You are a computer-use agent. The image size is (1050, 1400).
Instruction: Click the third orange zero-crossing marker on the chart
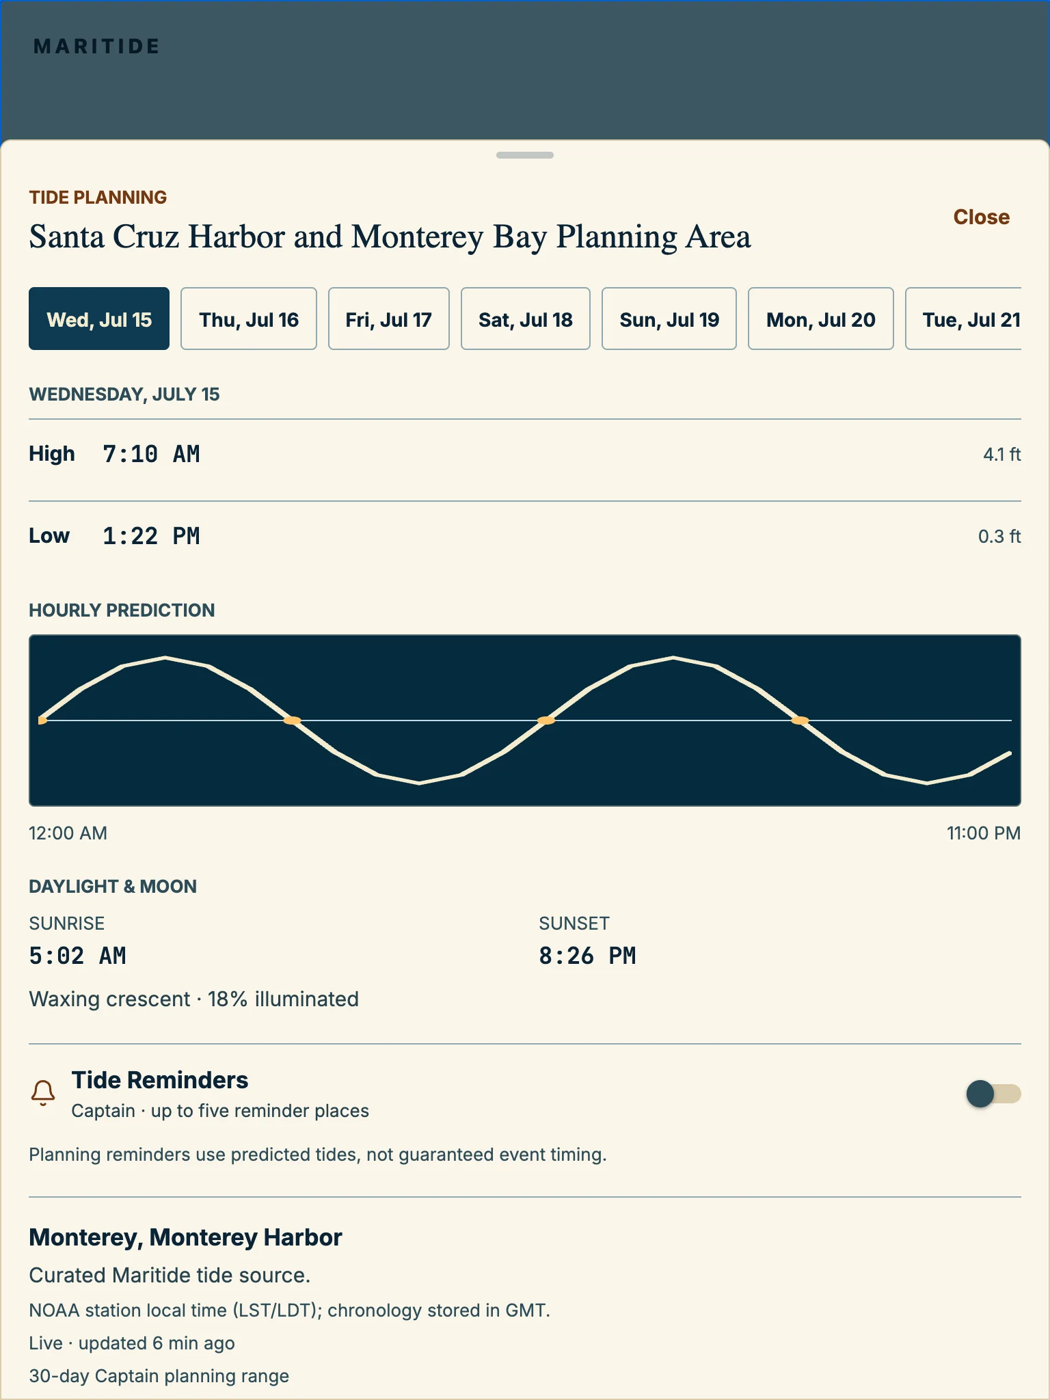546,721
